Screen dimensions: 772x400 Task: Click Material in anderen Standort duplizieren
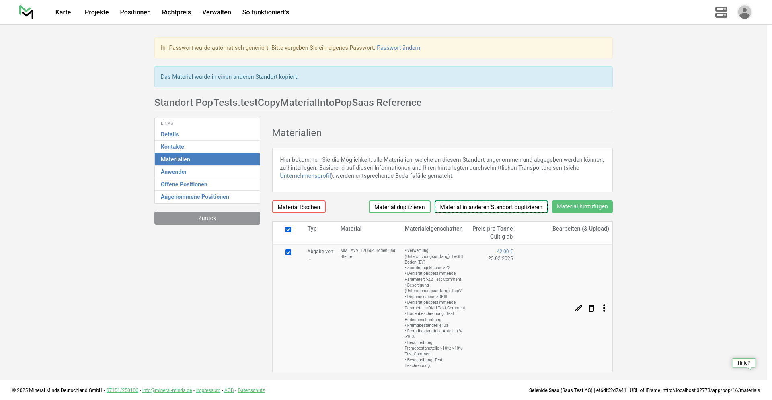click(x=491, y=207)
